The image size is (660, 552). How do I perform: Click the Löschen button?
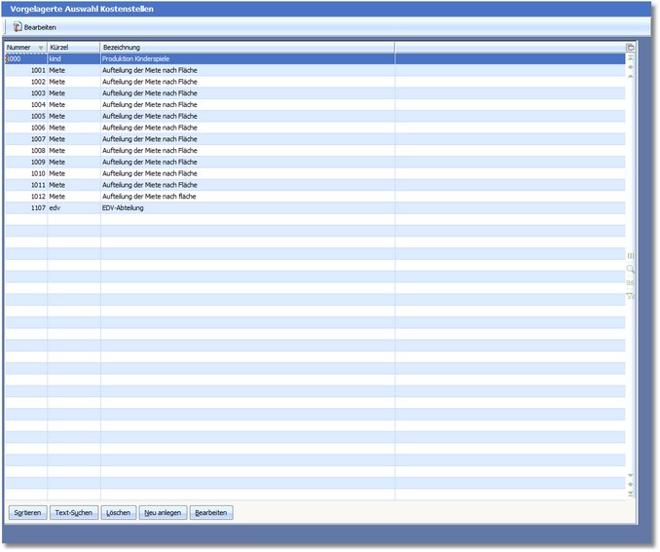119,512
